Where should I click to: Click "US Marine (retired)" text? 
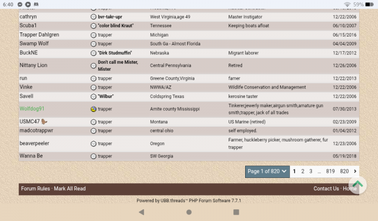click(x=247, y=122)
